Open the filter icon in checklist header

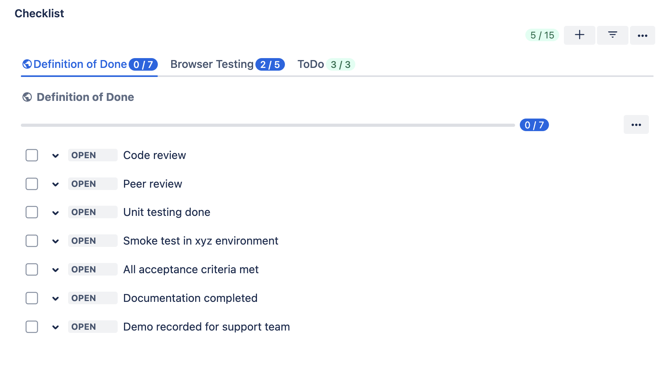[612, 35]
